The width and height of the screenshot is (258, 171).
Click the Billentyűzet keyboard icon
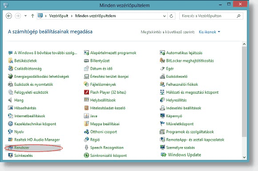pos(86,60)
